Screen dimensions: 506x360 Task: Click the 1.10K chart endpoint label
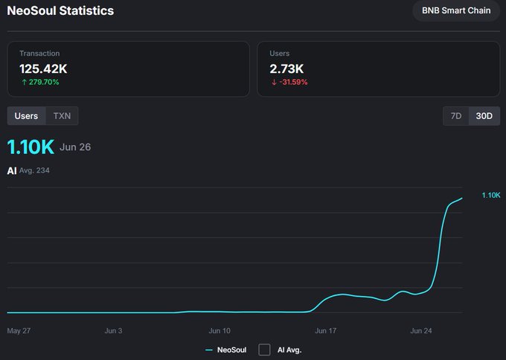(491, 195)
